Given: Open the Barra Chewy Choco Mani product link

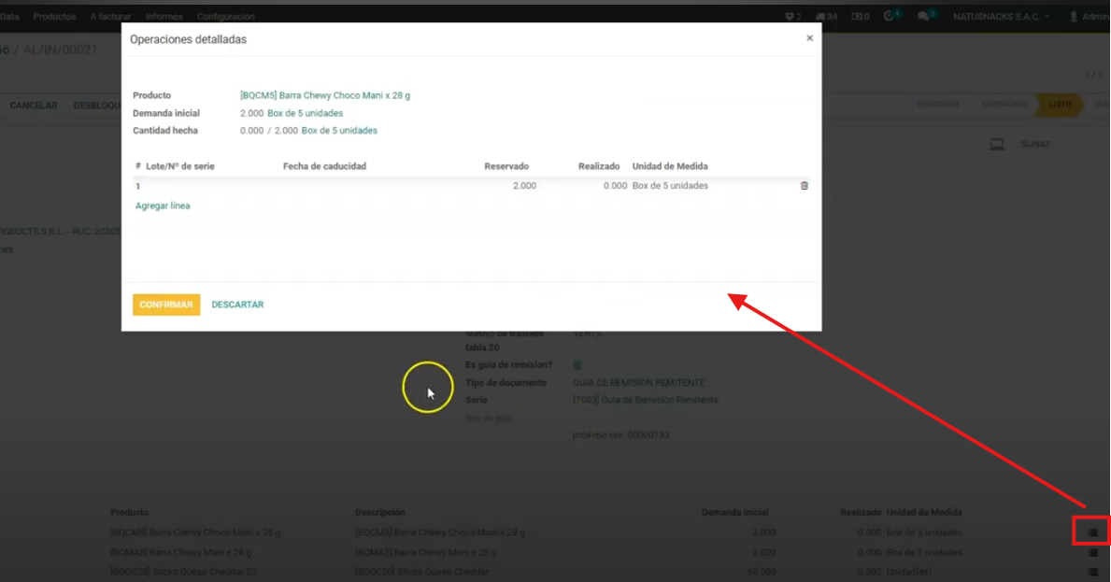Looking at the screenshot, I should 324,95.
